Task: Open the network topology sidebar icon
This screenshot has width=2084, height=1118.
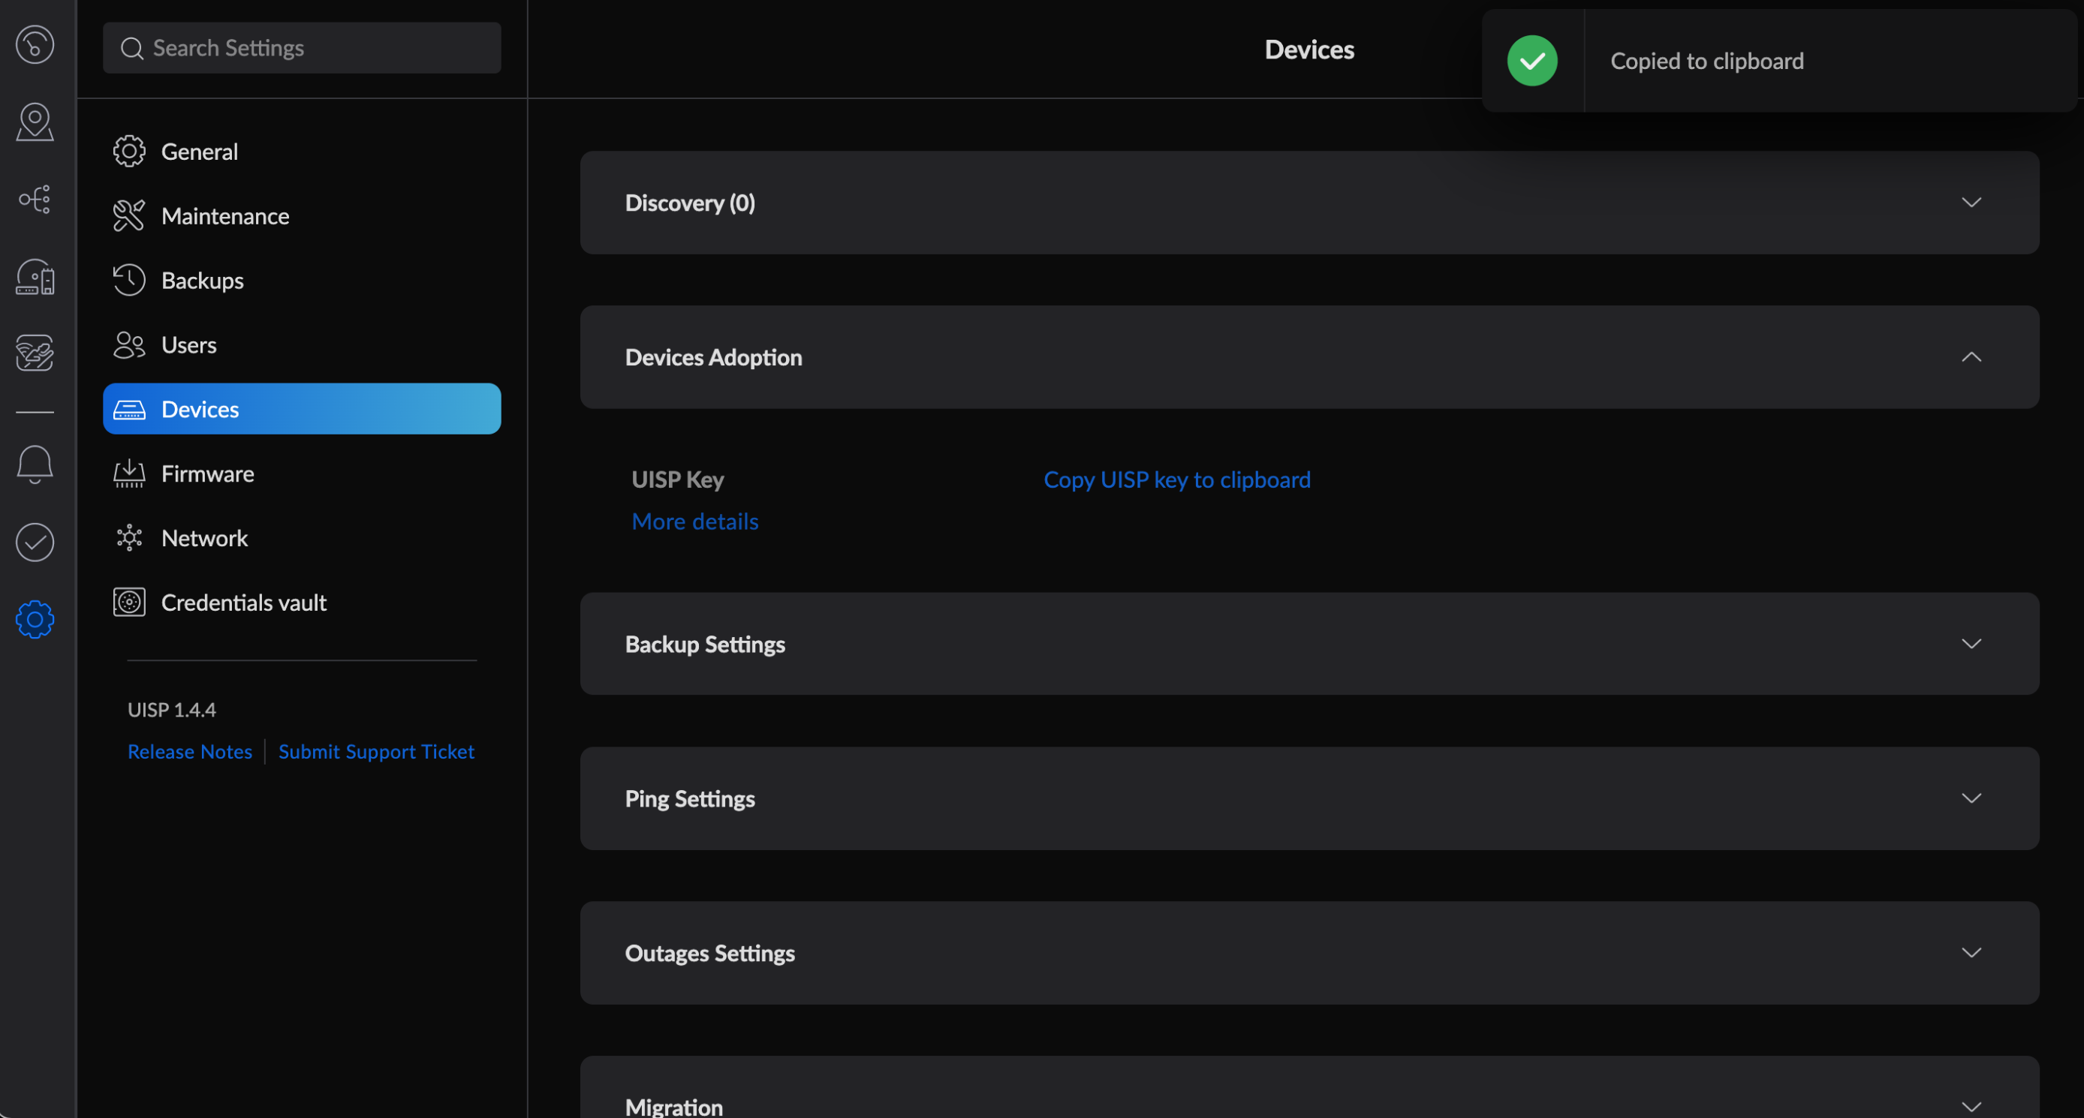Action: [35, 199]
